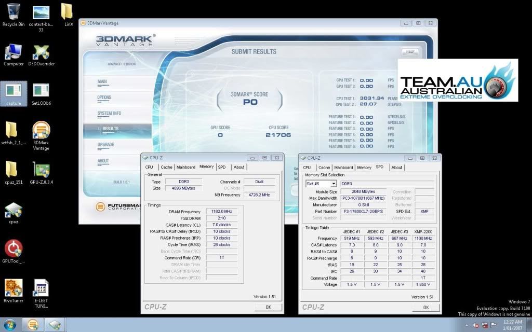Viewport: 532px width, 332px height.
Task: Launch the GPUTool_... desktop icon
Action: (14, 252)
